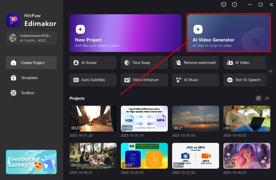Open the AI Video tool
The height and width of the screenshot is (180, 276).
(247, 63)
